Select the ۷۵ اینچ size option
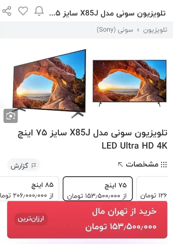Viewport: 173px width, 244px height. coord(98,189)
